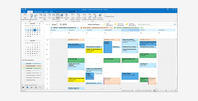Close the Calendar tab of SaraD
This screenshot has width=198, height=101.
[x=78, y=28]
